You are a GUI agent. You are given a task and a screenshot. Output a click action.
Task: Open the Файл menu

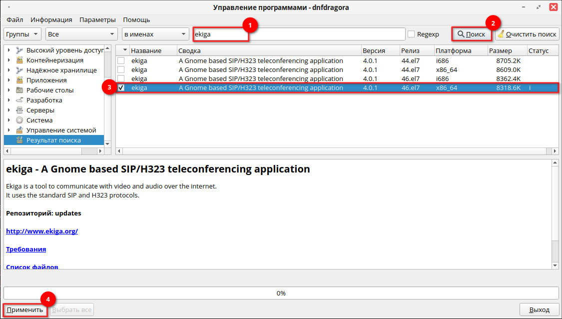pos(14,19)
